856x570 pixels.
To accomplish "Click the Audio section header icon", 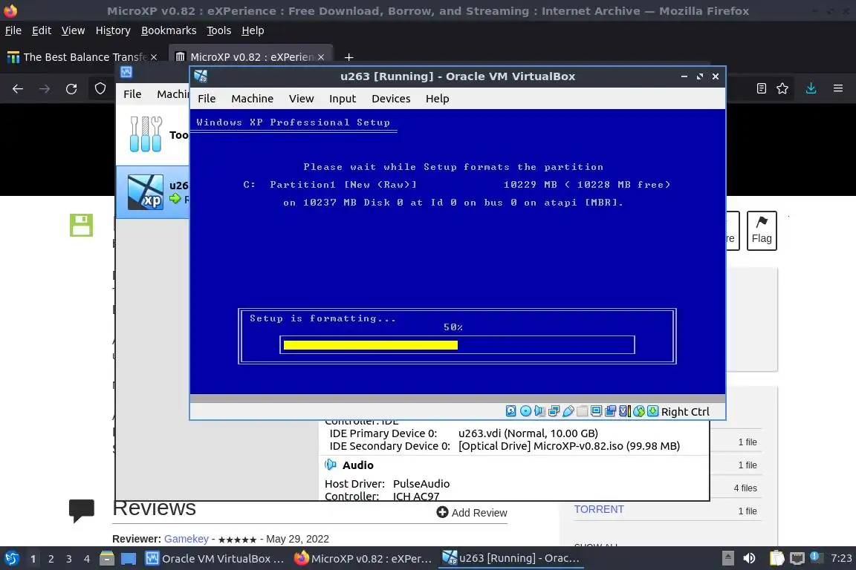I will pos(331,465).
